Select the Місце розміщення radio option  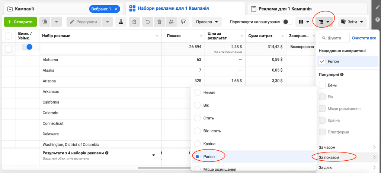click(x=197, y=169)
